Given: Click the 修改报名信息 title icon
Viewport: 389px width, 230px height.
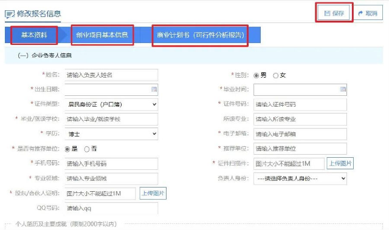Looking at the screenshot, I should tap(10, 14).
